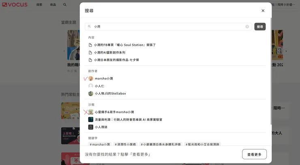The image size is (300, 165).
Task: Clear the search field with the circle-X icon
Action: coord(247,27)
